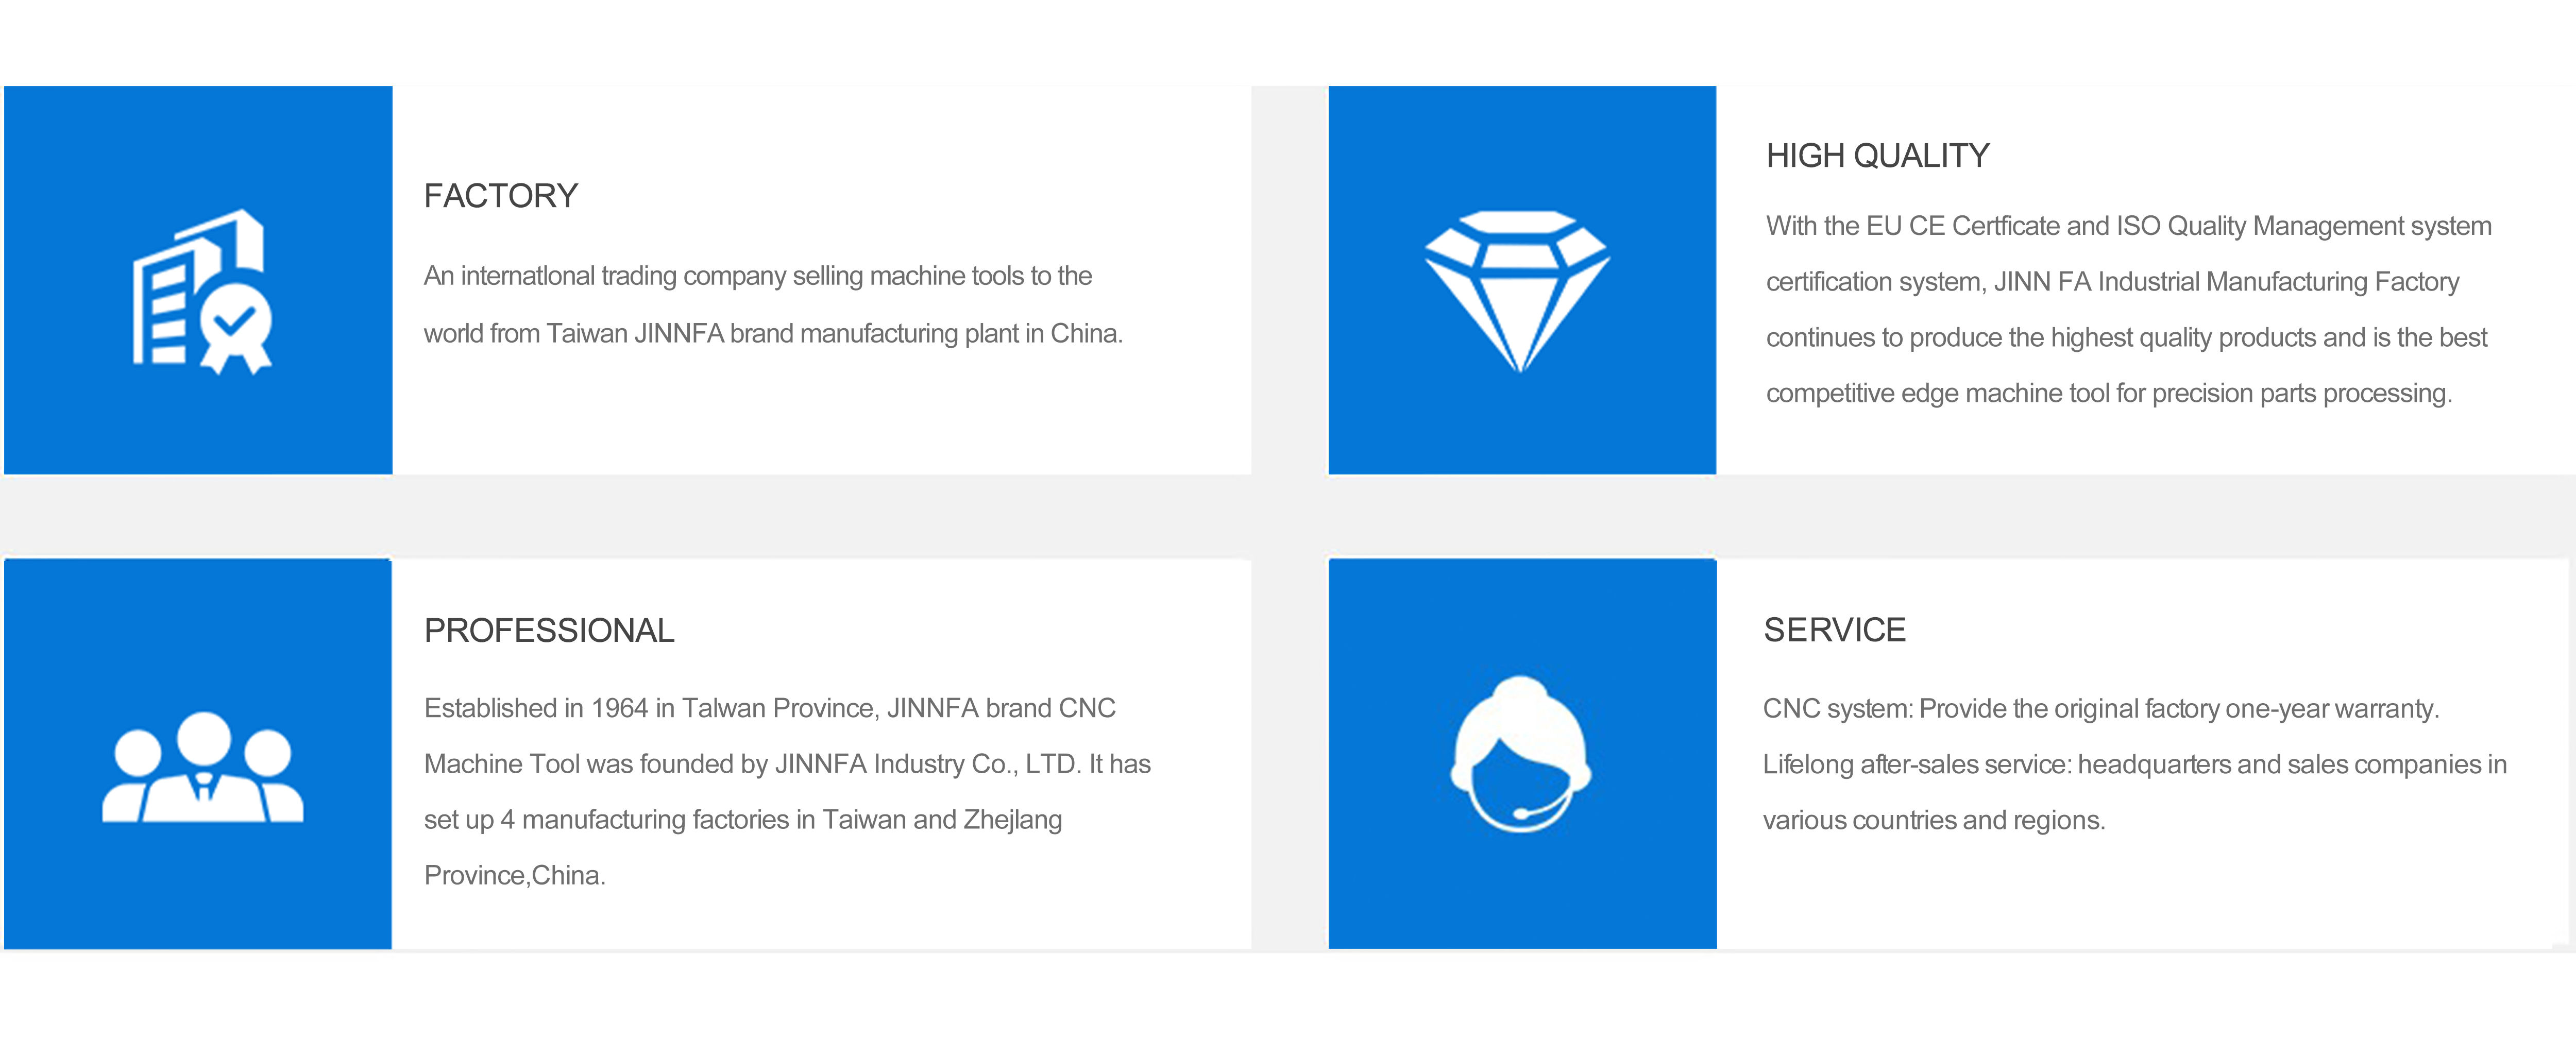Viewport: 2576px width, 1037px height.
Task: Click the "Established in 1964" line
Action: (x=769, y=709)
